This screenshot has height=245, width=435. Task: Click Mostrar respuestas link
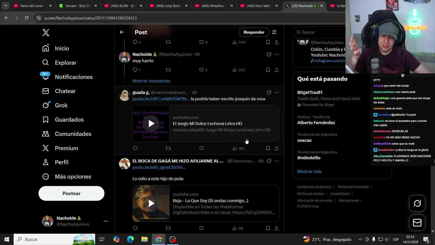[151, 81]
